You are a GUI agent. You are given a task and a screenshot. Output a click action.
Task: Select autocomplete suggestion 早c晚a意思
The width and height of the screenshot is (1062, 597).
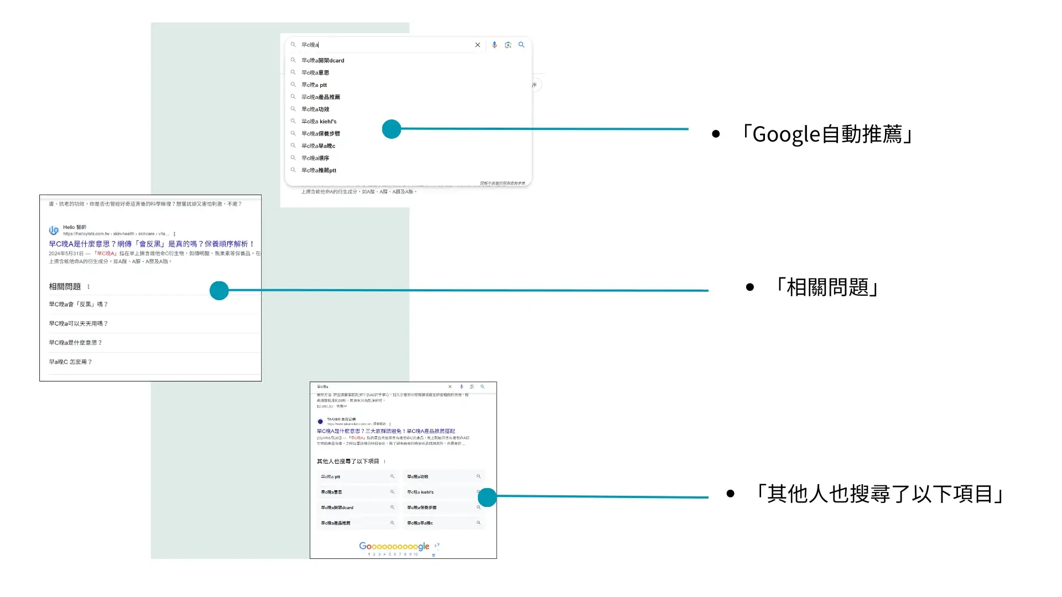click(408, 72)
